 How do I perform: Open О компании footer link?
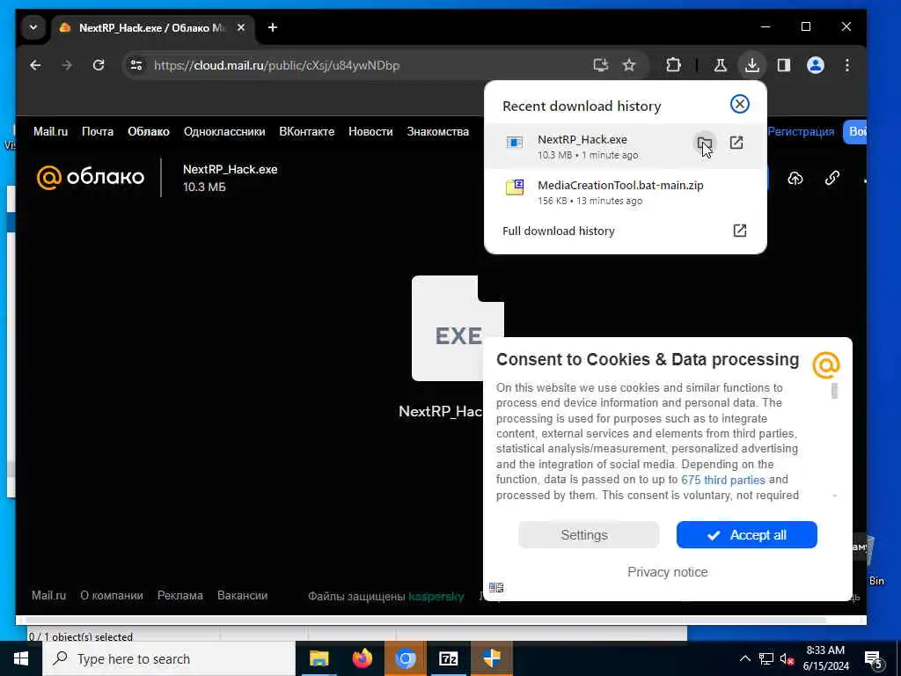(x=112, y=596)
